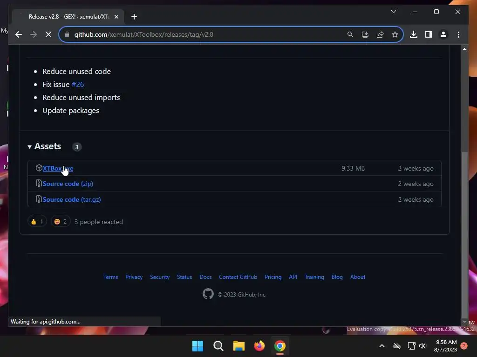Open the API footer link
Screen dimensions: 477x357
293,277
